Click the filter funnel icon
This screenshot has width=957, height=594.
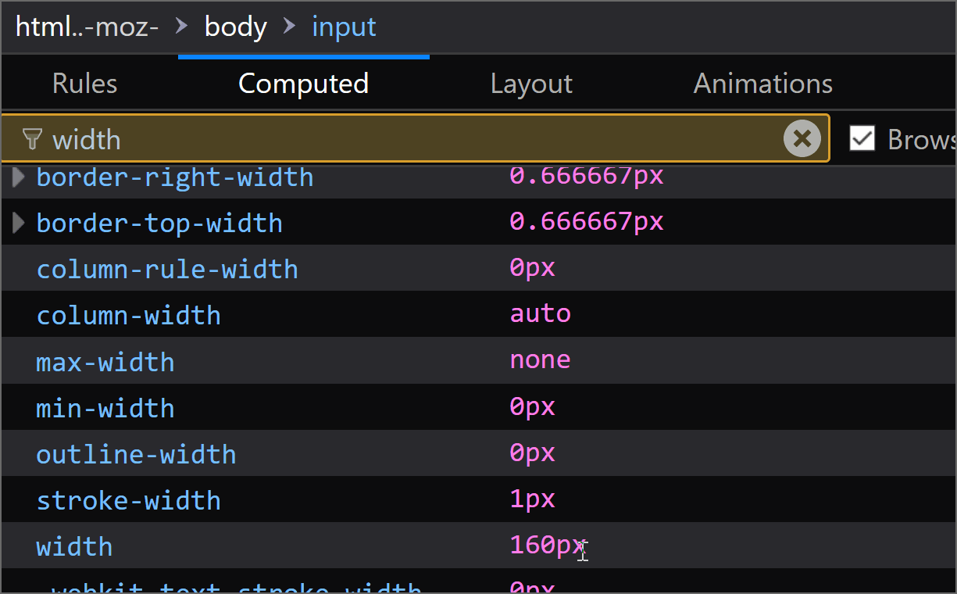[x=32, y=139]
